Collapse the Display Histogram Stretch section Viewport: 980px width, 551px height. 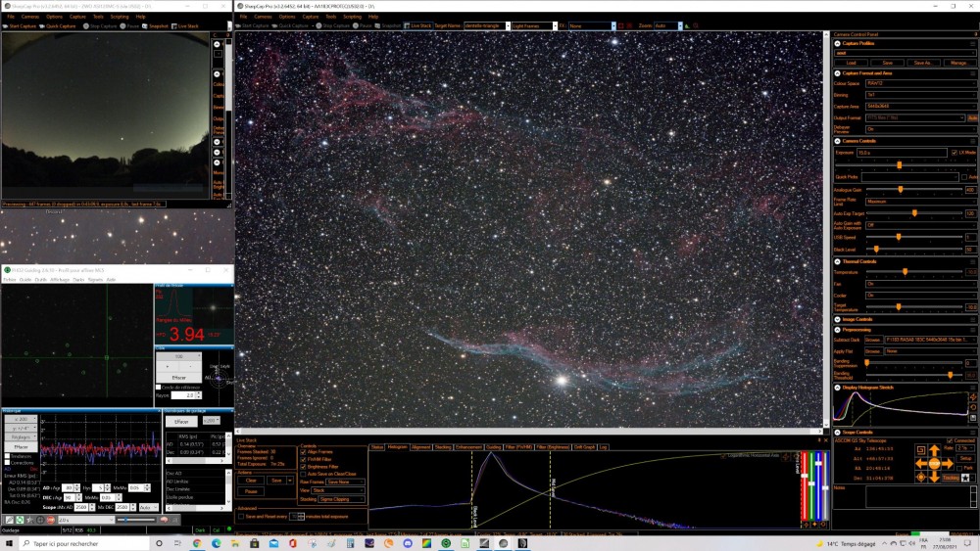(x=837, y=388)
